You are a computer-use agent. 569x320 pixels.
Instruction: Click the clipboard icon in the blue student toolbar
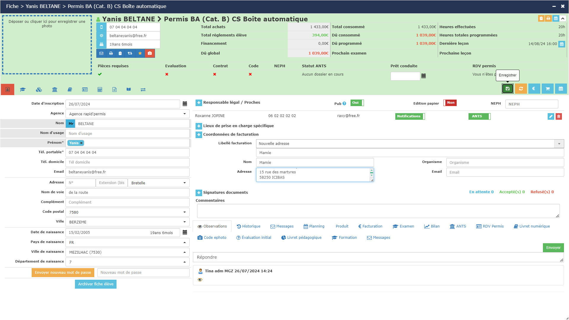[x=120, y=53]
